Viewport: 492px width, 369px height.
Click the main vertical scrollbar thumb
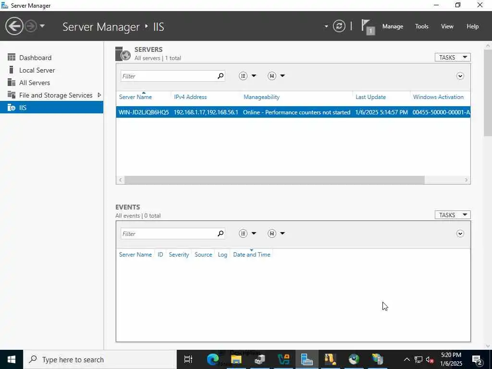click(488, 93)
